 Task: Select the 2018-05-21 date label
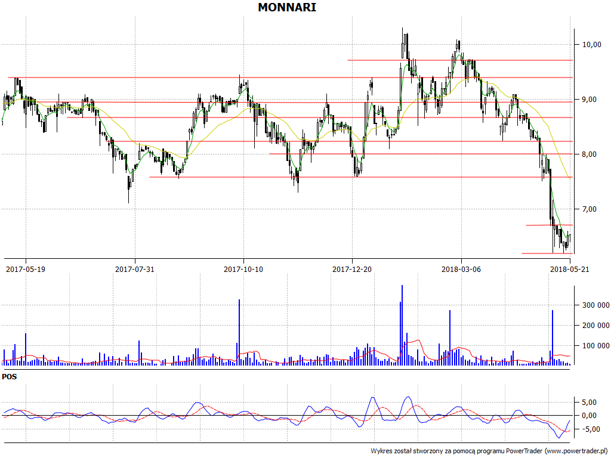[569, 269]
